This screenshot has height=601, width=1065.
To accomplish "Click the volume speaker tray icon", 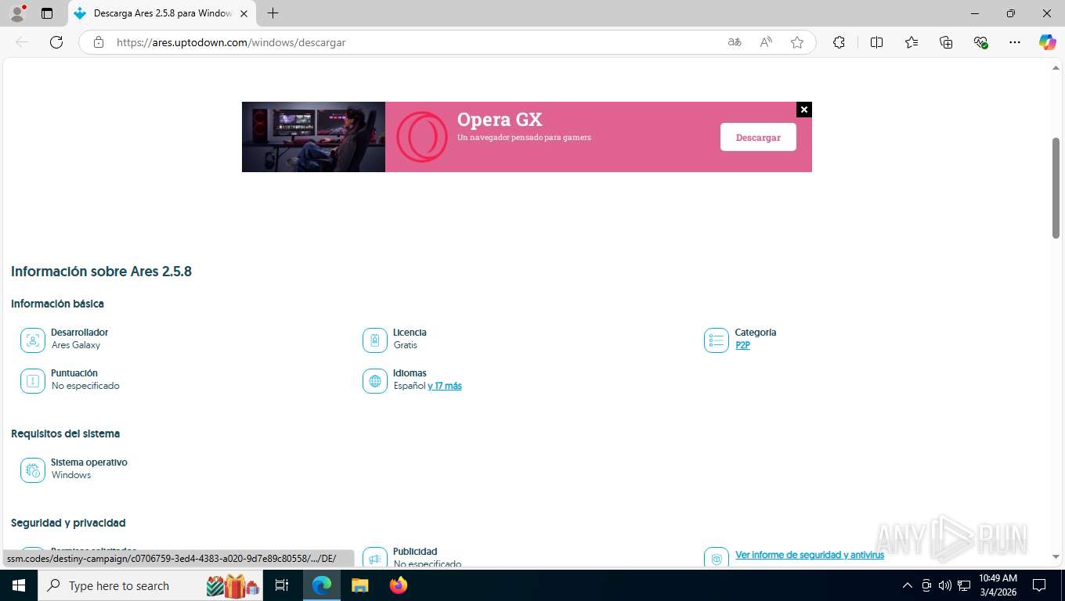I will tap(944, 585).
